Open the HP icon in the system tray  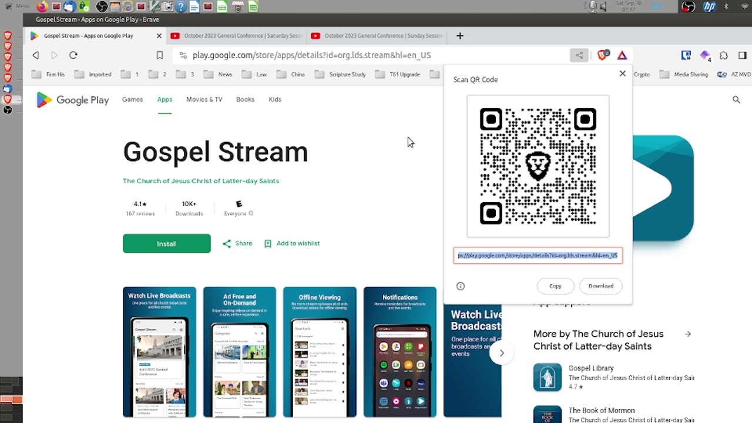pyautogui.click(x=709, y=6)
